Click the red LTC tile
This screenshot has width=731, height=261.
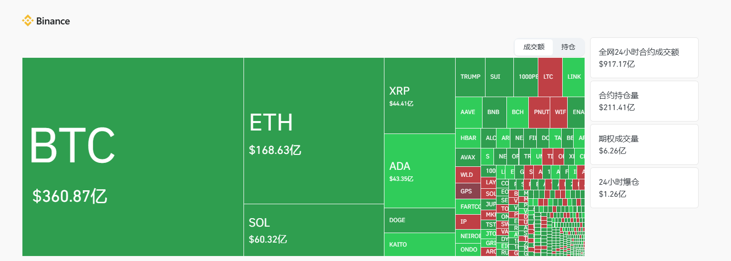[550, 77]
